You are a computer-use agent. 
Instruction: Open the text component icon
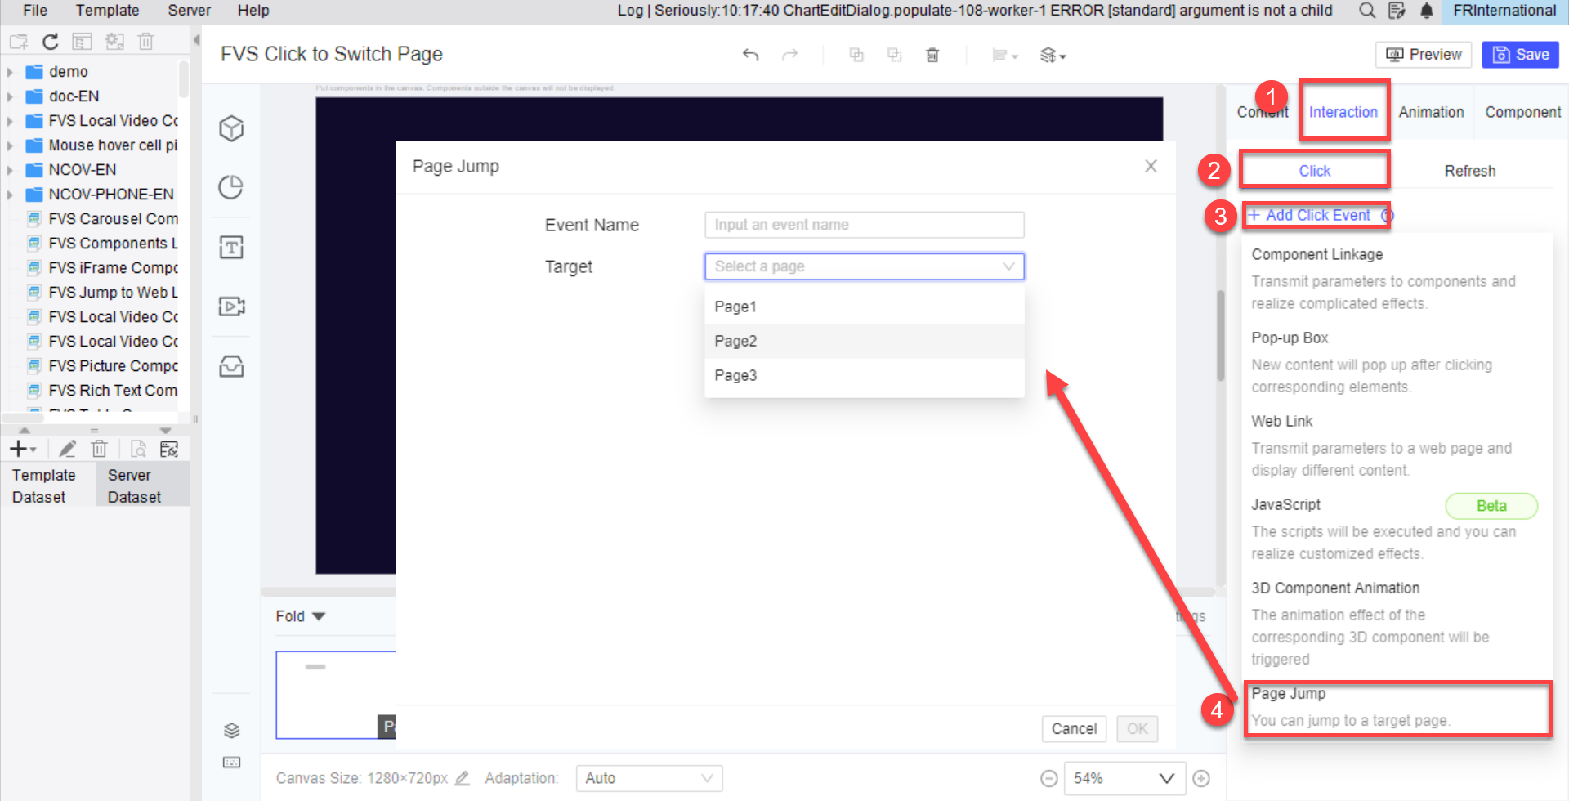coord(231,246)
